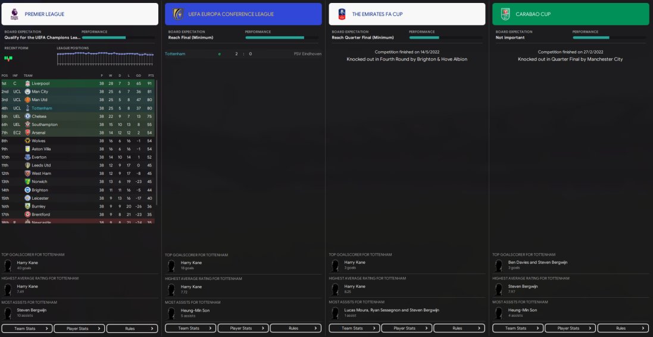Click the Europa Conference League logo icon
This screenshot has width=653, height=337.
(x=178, y=14)
